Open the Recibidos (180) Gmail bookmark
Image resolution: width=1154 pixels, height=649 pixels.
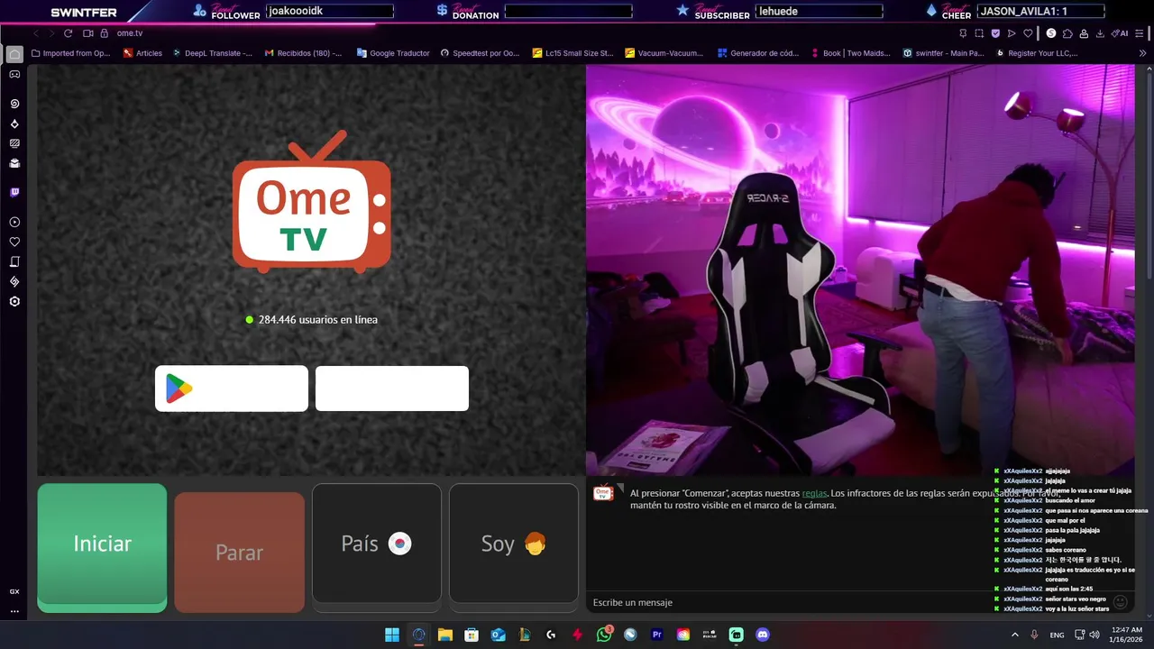click(303, 53)
